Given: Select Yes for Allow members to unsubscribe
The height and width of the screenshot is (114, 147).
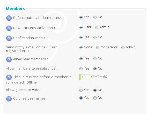Looking at the screenshot, I should click(x=81, y=69).
